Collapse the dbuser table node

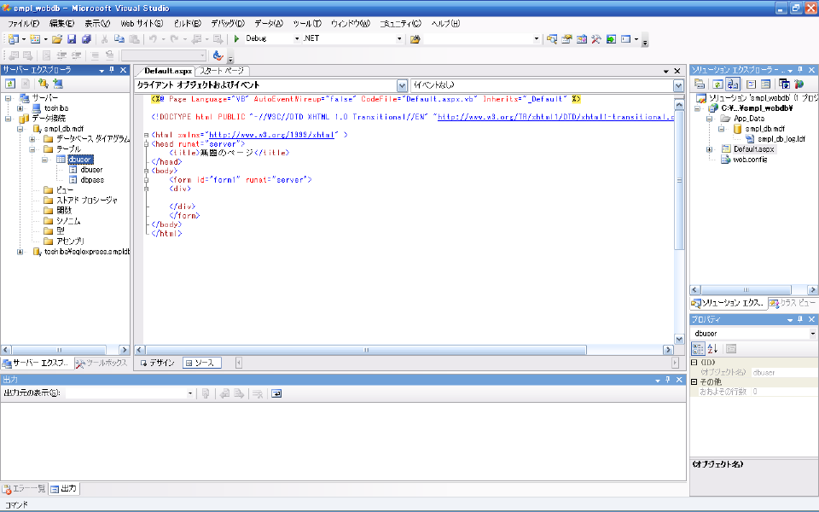[45, 160]
